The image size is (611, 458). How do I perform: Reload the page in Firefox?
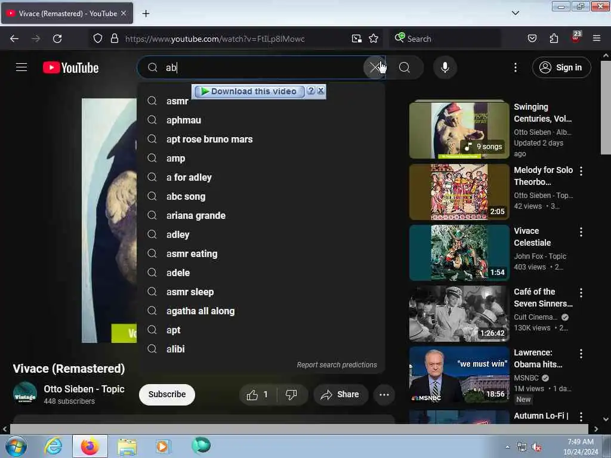tap(57, 39)
